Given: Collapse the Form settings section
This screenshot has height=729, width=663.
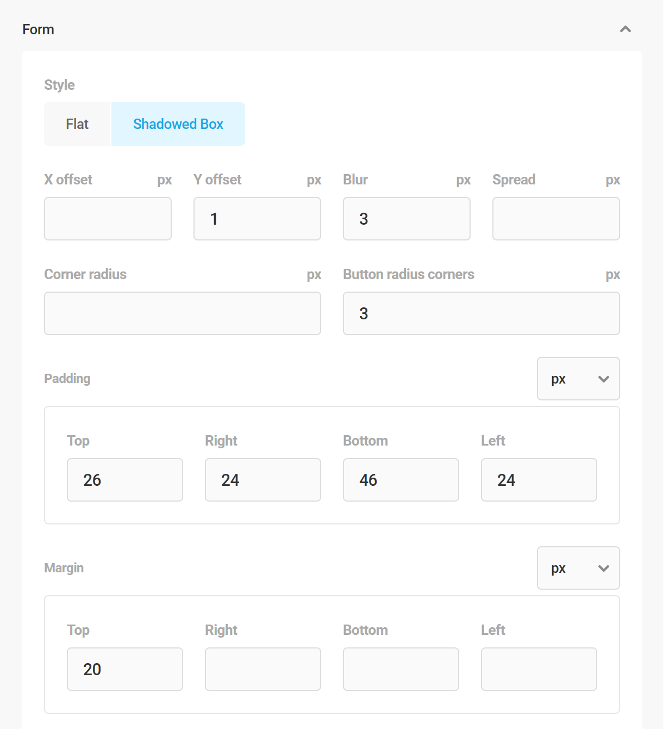Looking at the screenshot, I should pyautogui.click(x=626, y=29).
